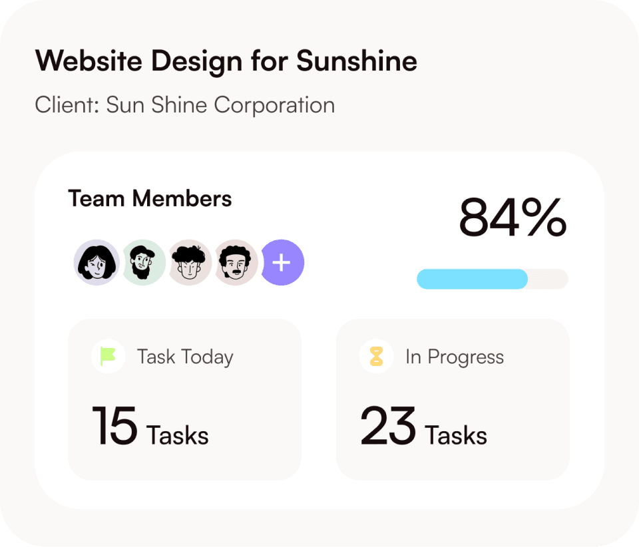Select the mustached man avatar
The width and height of the screenshot is (639, 547).
236,263
